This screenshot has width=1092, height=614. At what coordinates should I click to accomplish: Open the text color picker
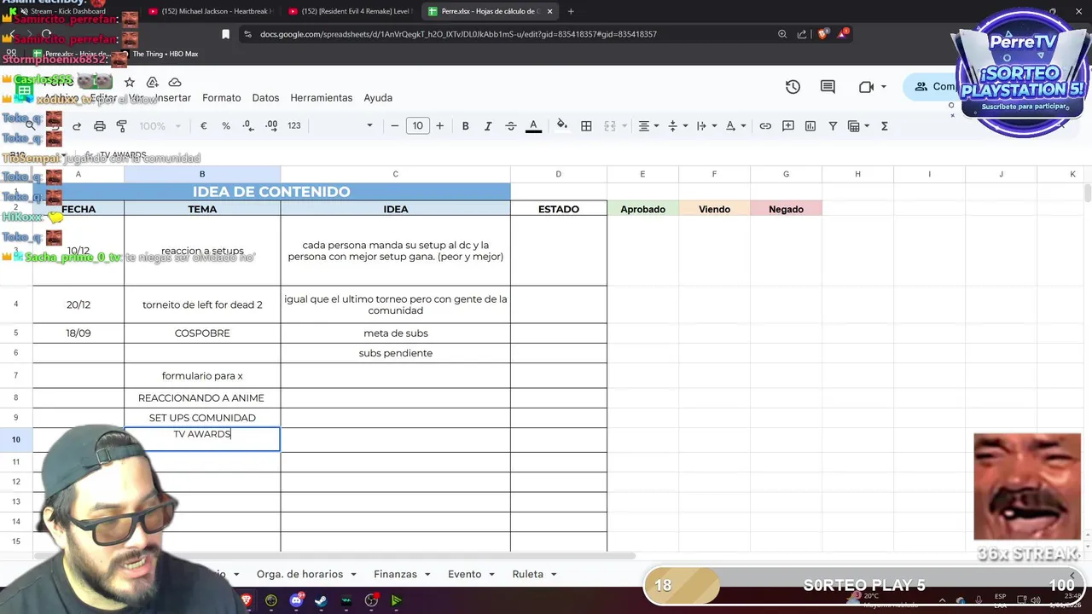pyautogui.click(x=533, y=125)
